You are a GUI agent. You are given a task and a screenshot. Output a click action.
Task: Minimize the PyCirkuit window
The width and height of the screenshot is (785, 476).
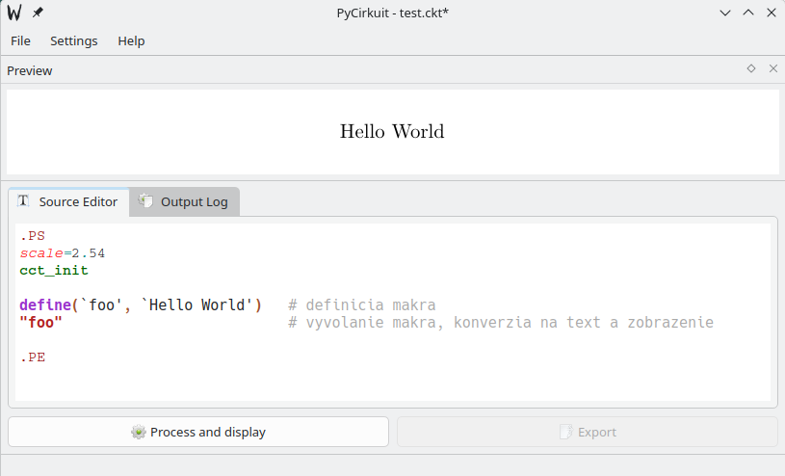725,13
